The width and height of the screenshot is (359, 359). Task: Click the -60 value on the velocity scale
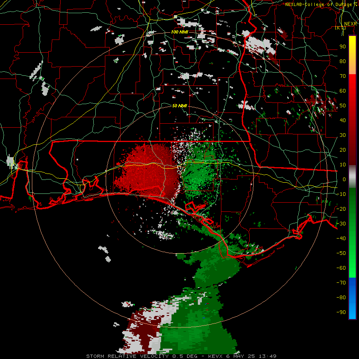341,268
